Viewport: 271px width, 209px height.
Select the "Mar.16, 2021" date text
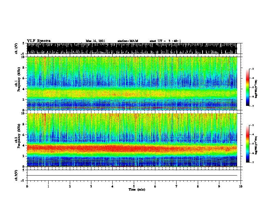coord(95,41)
